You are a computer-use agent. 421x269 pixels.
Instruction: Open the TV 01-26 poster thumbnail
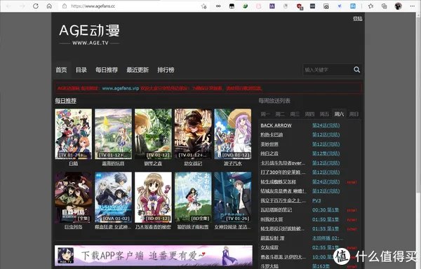pyautogui.click(x=233, y=197)
